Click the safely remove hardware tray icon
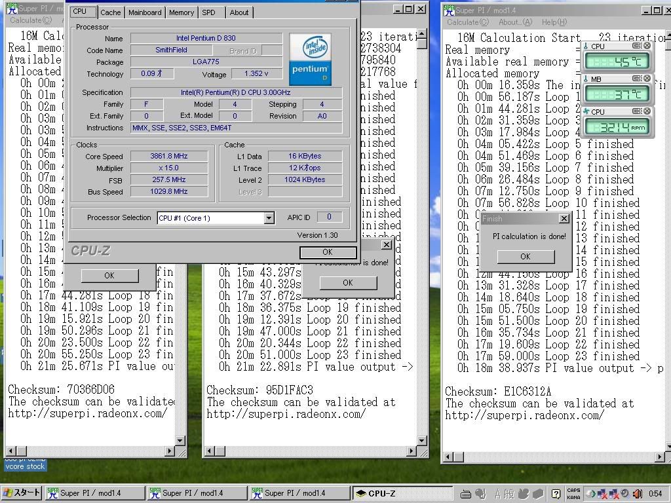The height and width of the screenshot is (503, 671). click(592, 494)
